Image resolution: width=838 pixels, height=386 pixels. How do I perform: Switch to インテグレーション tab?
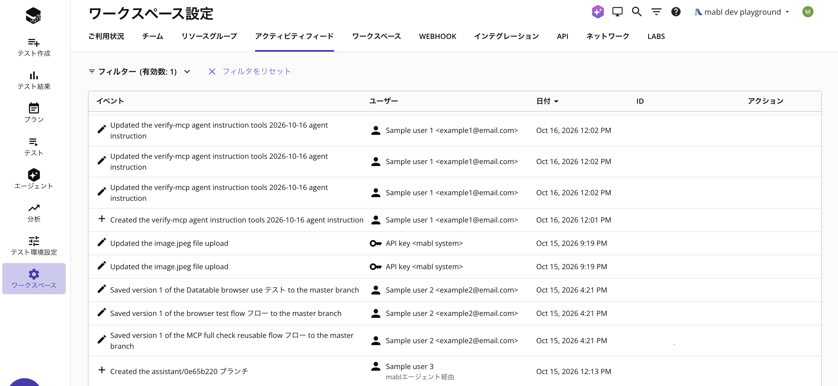(506, 36)
